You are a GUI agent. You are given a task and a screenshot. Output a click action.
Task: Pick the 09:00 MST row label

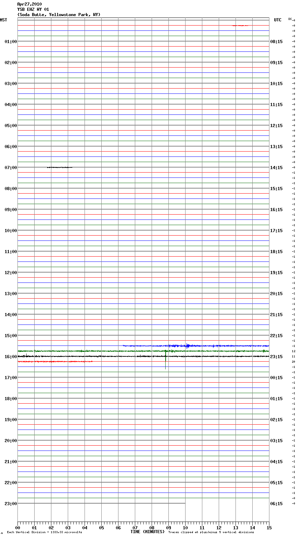(11, 210)
